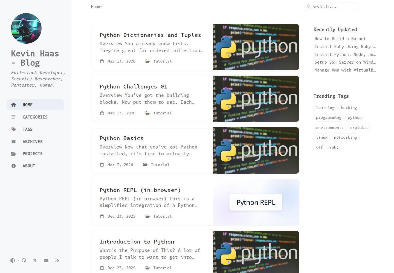Select the 'exploits' trending tag

pos(359,127)
